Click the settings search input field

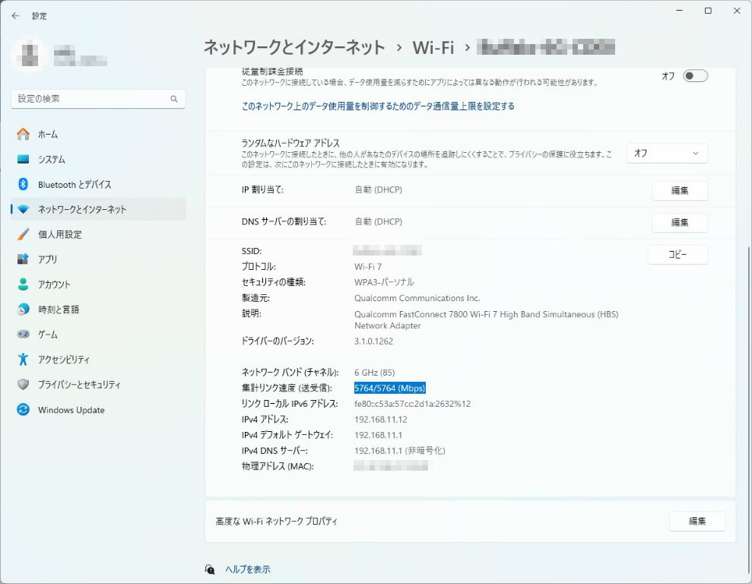(90, 99)
